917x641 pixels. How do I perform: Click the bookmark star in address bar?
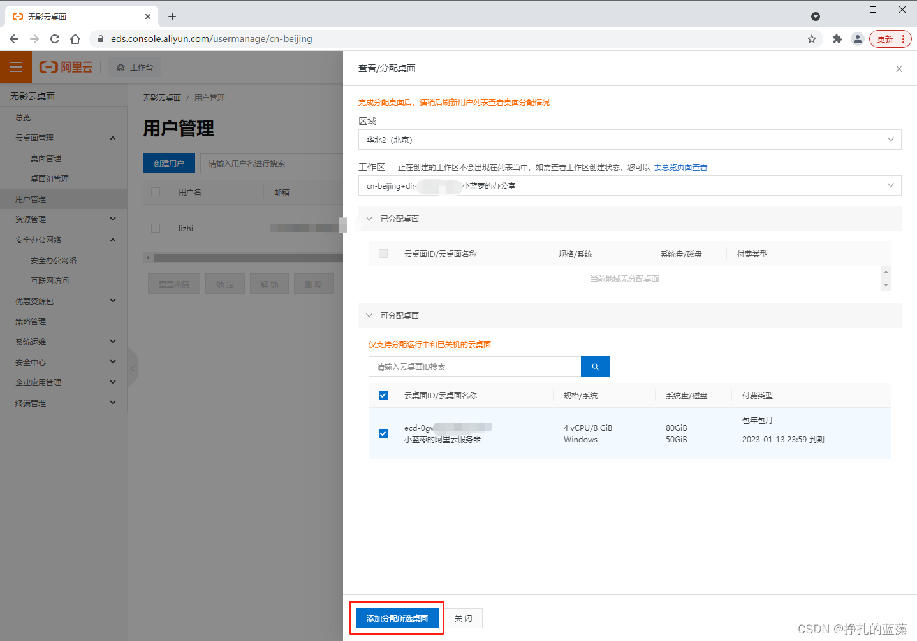(811, 39)
